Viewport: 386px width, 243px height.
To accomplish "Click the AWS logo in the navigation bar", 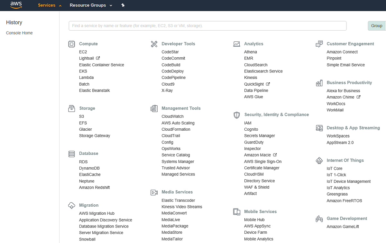I will pos(16,5).
